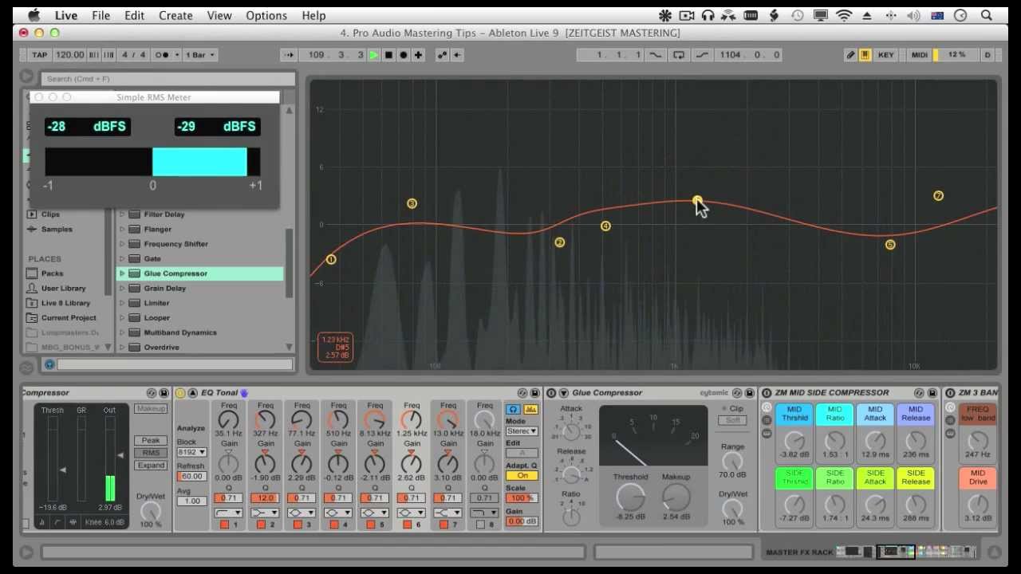The width and height of the screenshot is (1021, 574).
Task: Adjust Glue Compressor Threshold knob
Action: (630, 497)
